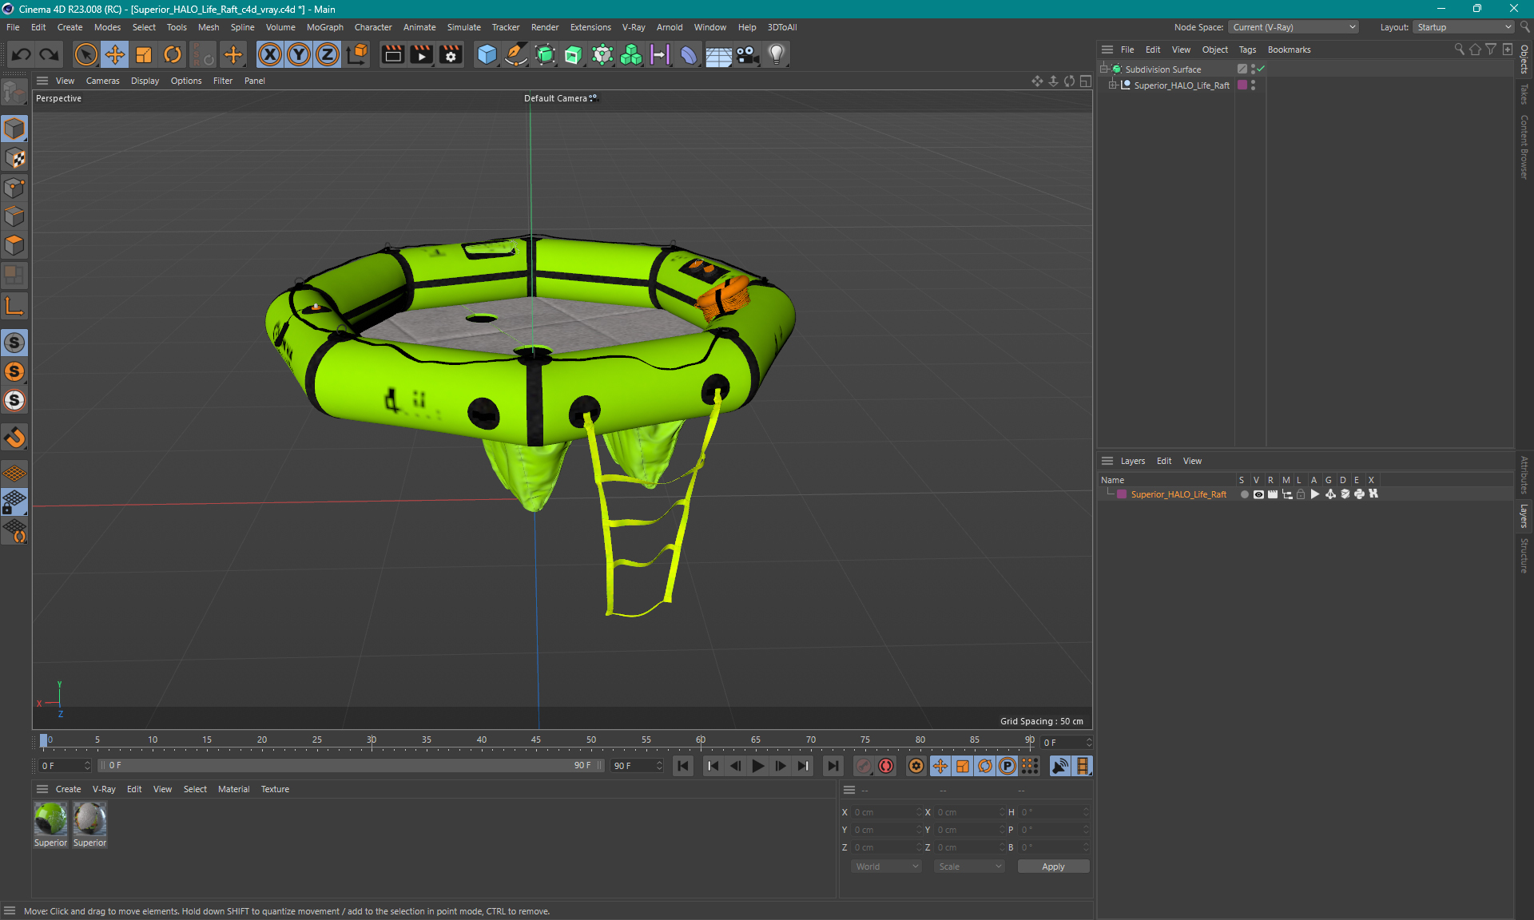This screenshot has height=920, width=1534.
Task: Select the Move tool in top toolbar
Action: point(115,54)
